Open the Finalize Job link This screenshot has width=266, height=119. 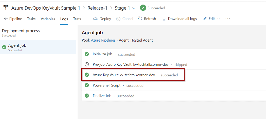tap(102, 96)
